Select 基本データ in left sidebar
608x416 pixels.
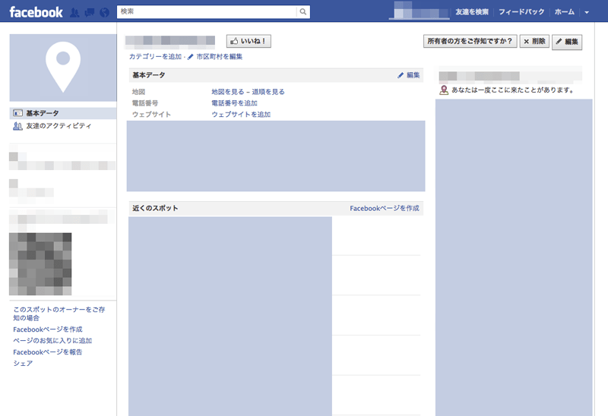[x=63, y=113]
